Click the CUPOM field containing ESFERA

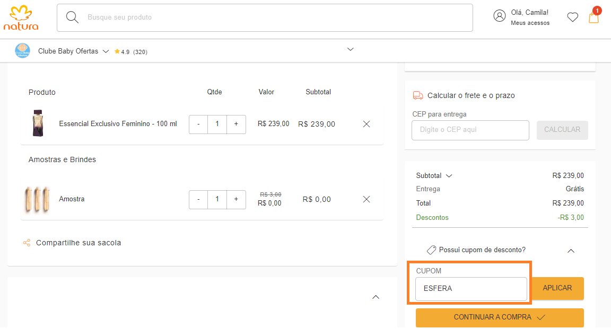click(x=471, y=289)
